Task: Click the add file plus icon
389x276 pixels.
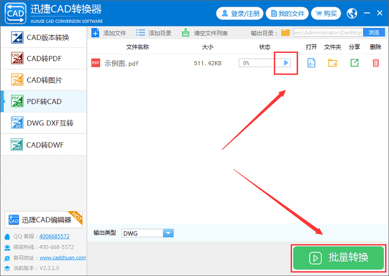Action: pyautogui.click(x=95, y=33)
